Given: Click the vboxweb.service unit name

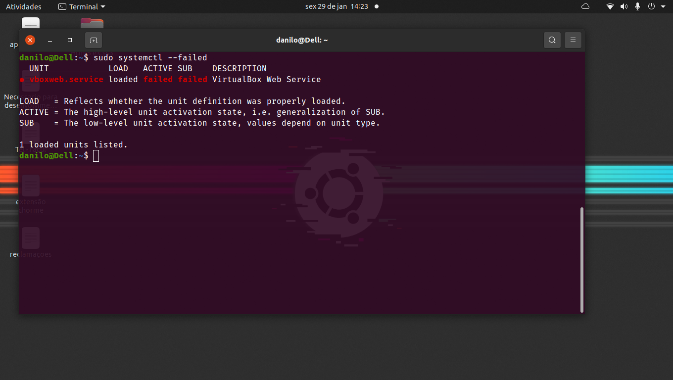Looking at the screenshot, I should pyautogui.click(x=66, y=79).
